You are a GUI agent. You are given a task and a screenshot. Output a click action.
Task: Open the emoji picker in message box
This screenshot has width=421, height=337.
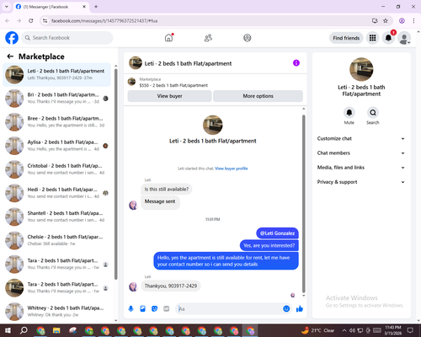click(x=286, y=309)
